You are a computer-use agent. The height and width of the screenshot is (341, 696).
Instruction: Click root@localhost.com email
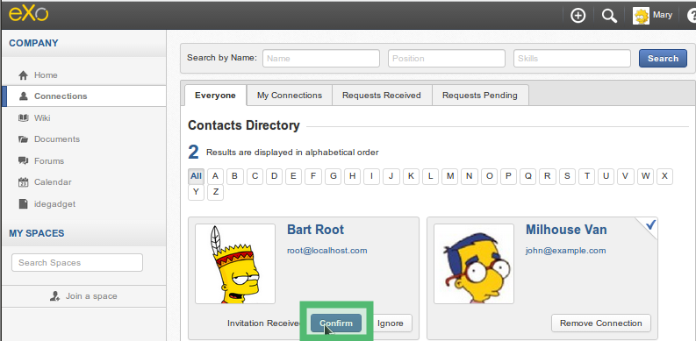327,251
